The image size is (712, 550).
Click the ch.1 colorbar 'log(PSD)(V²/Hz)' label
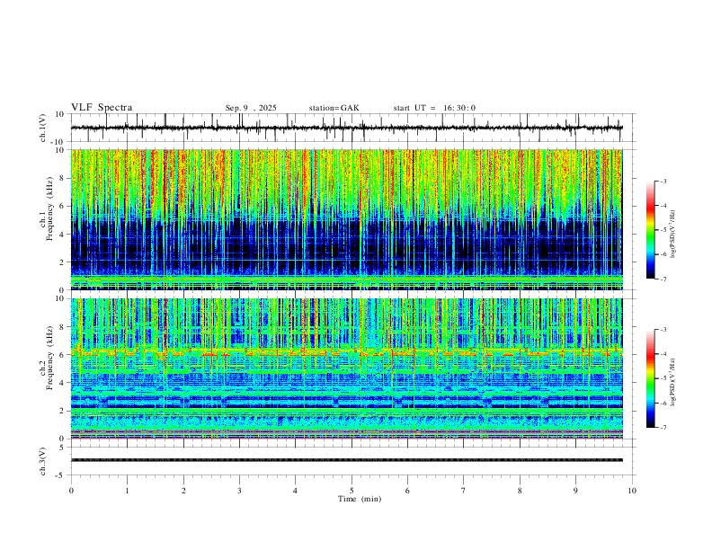pos(673,234)
